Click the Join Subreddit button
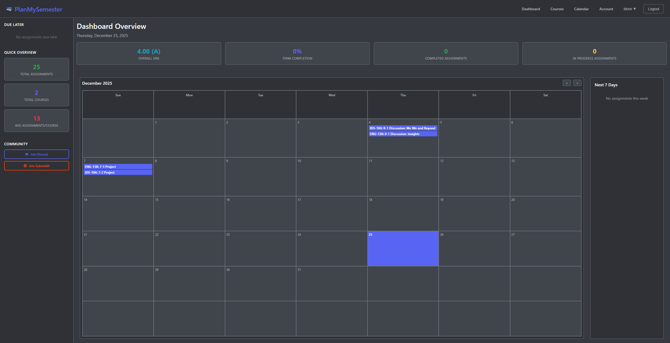 (36, 166)
